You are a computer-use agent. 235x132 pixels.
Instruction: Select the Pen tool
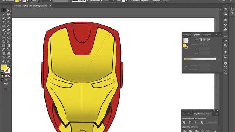[3, 18]
